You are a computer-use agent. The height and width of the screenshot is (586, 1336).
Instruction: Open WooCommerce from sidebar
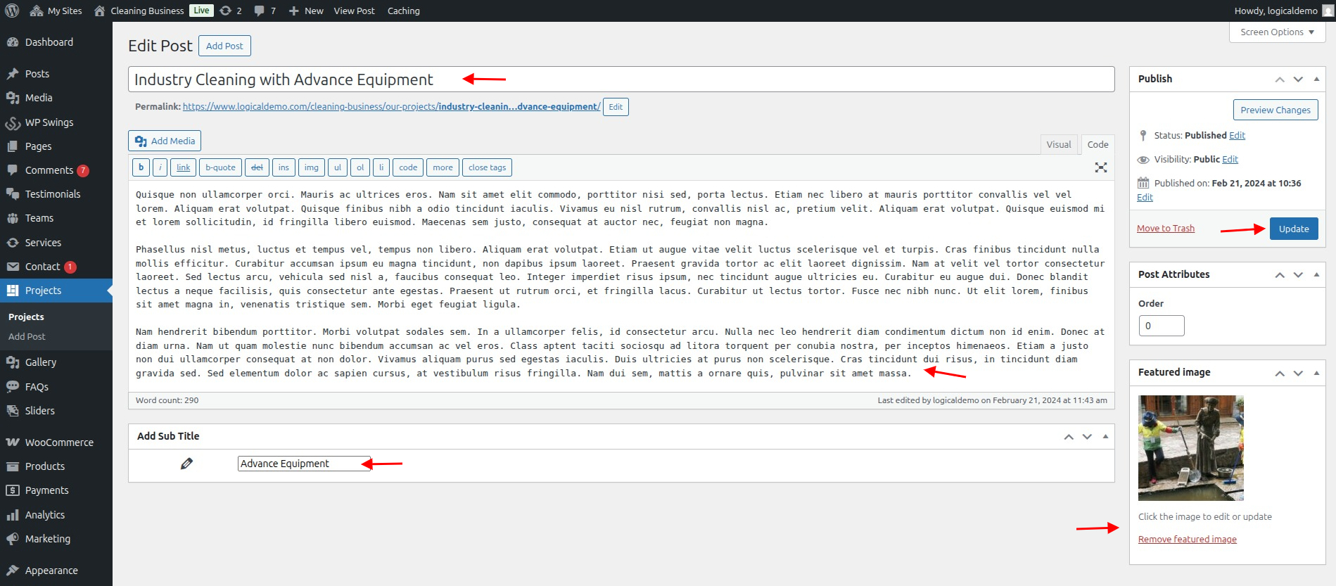(x=58, y=442)
